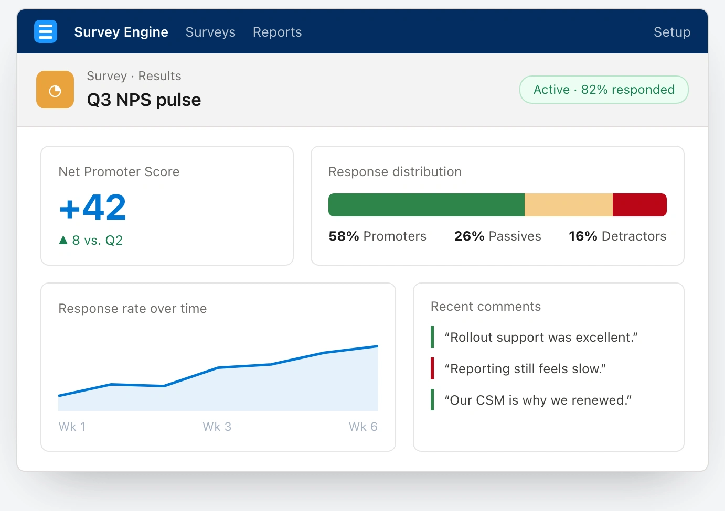Click the Wk 3 axis marker

pos(217,427)
